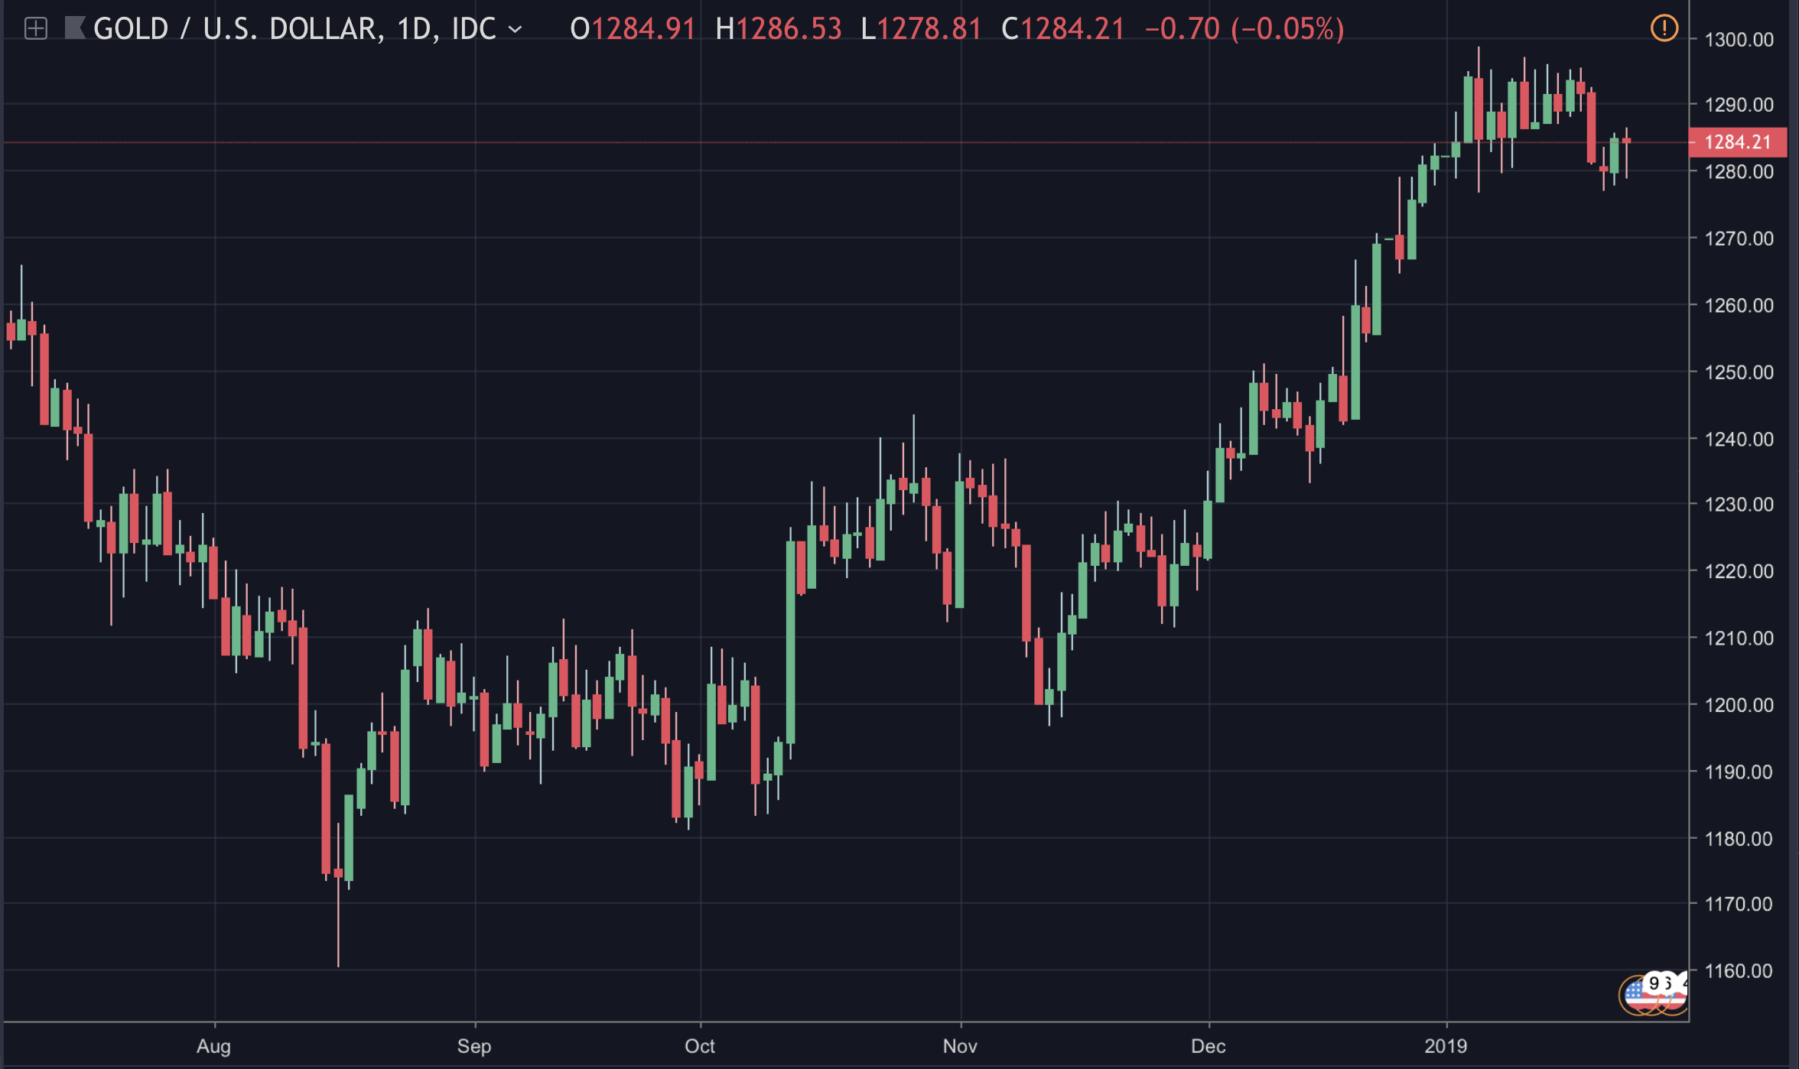Click the 1210.00 price axis label
This screenshot has height=1069, width=1799.
coord(1739,638)
